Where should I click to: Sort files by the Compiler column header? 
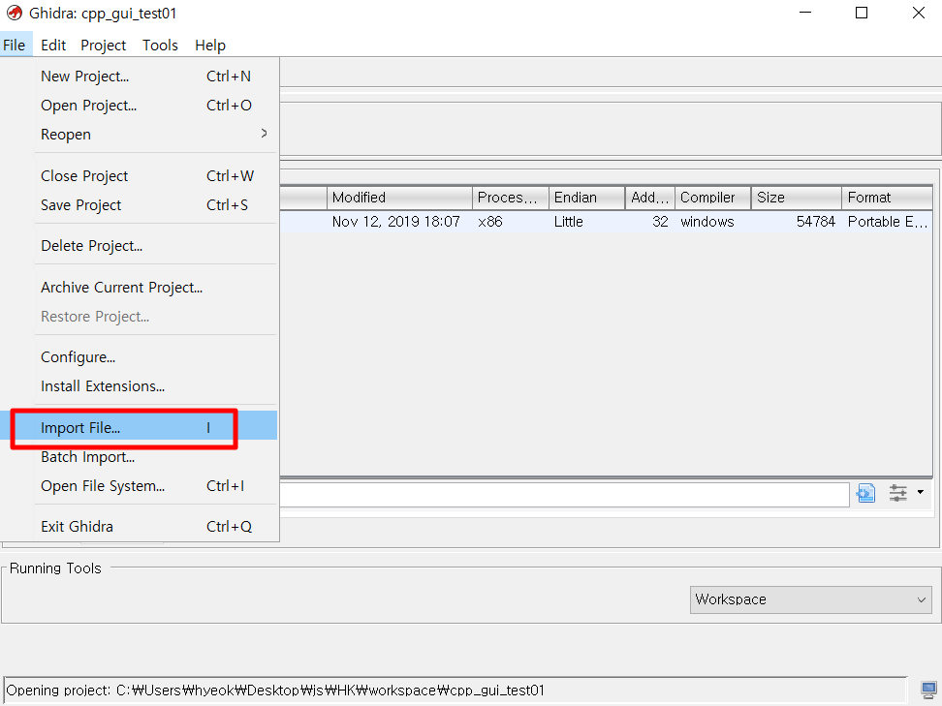[707, 197]
